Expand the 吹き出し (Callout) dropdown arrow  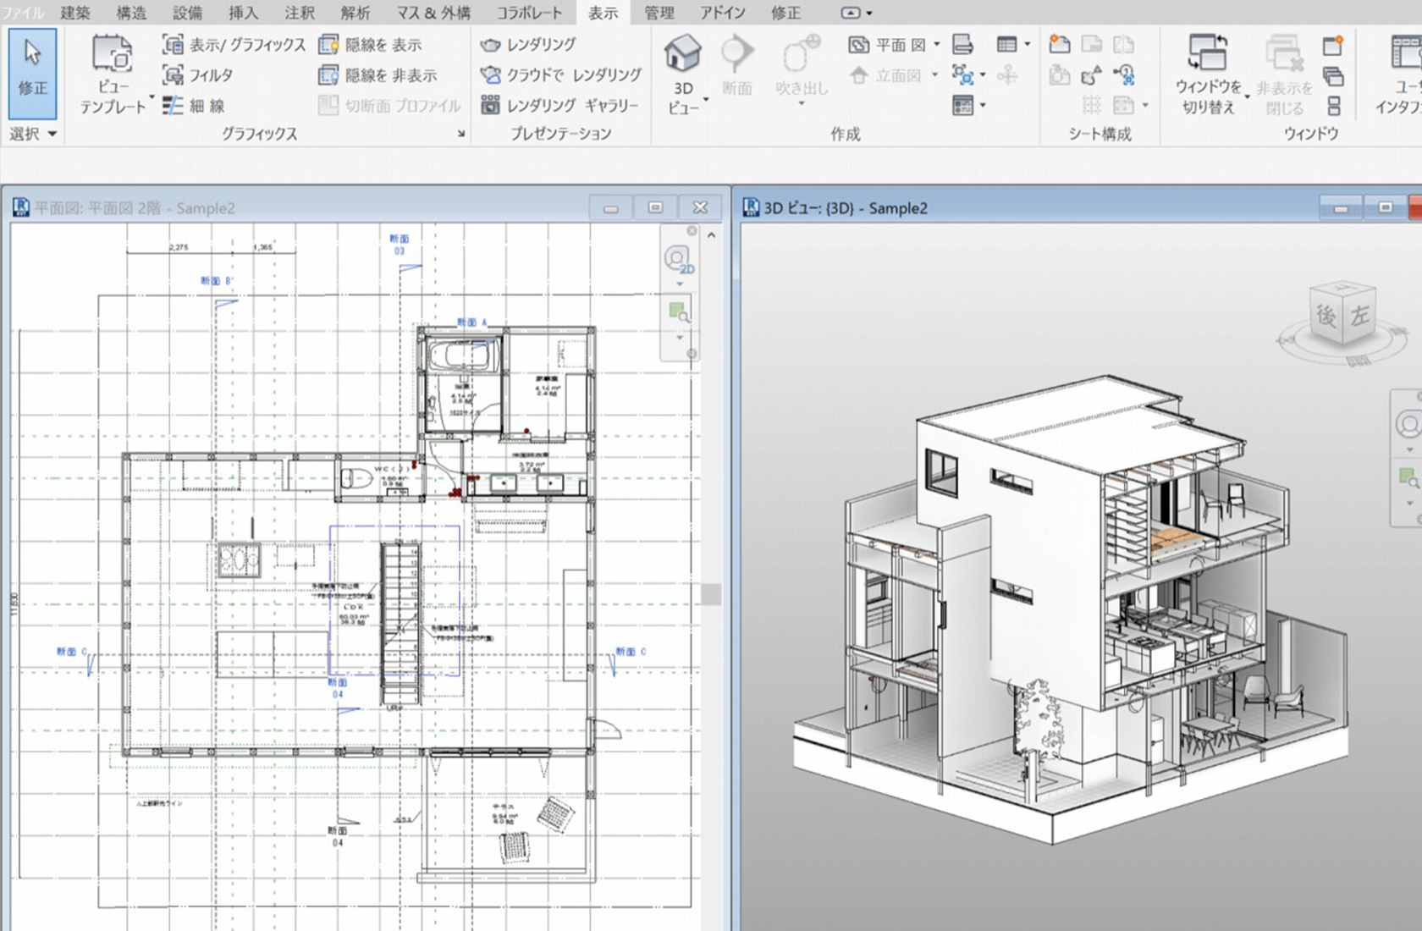802,104
